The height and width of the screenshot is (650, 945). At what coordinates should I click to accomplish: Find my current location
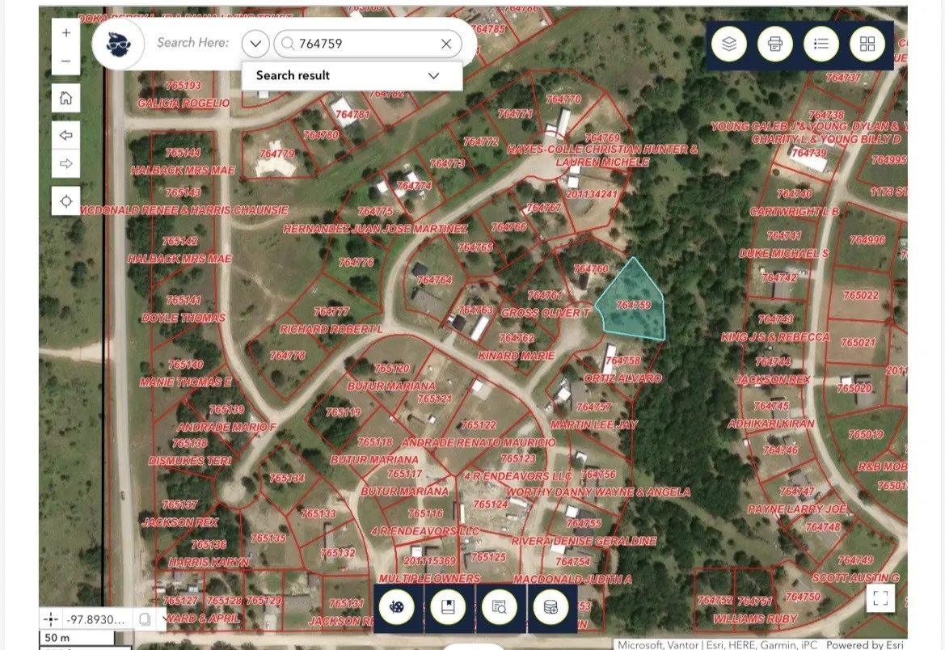point(65,200)
